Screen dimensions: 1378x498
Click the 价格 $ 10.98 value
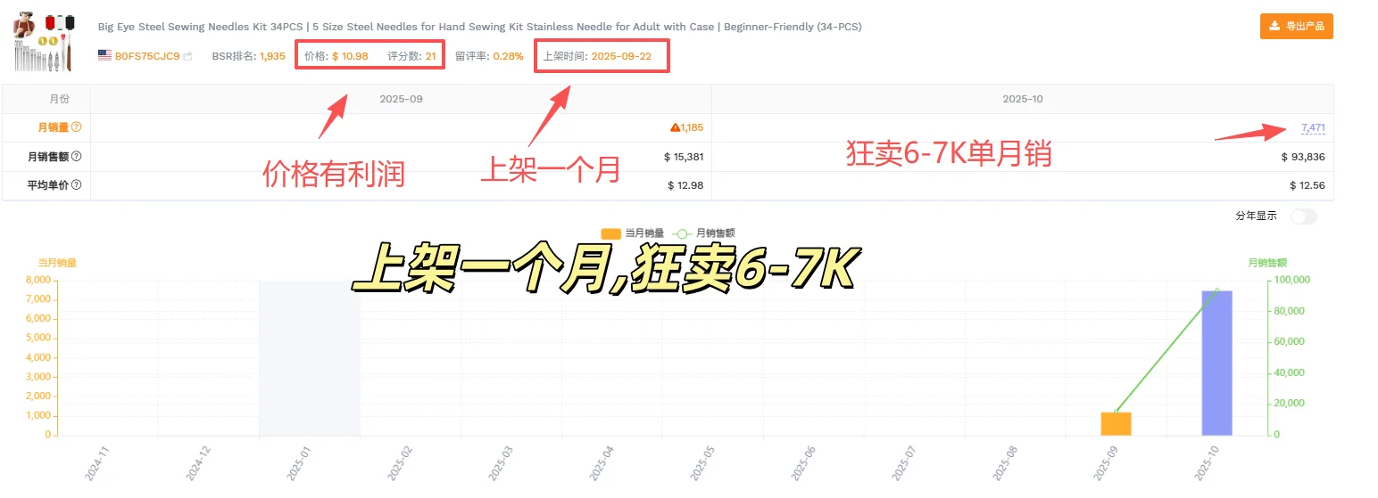(x=350, y=56)
